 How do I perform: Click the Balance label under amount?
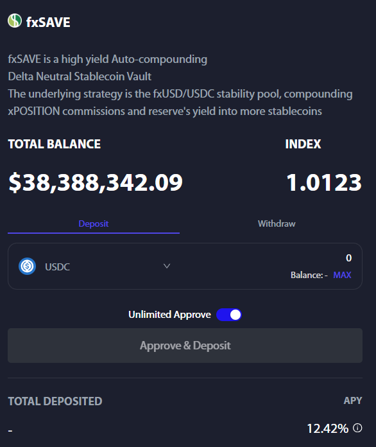[x=309, y=275]
